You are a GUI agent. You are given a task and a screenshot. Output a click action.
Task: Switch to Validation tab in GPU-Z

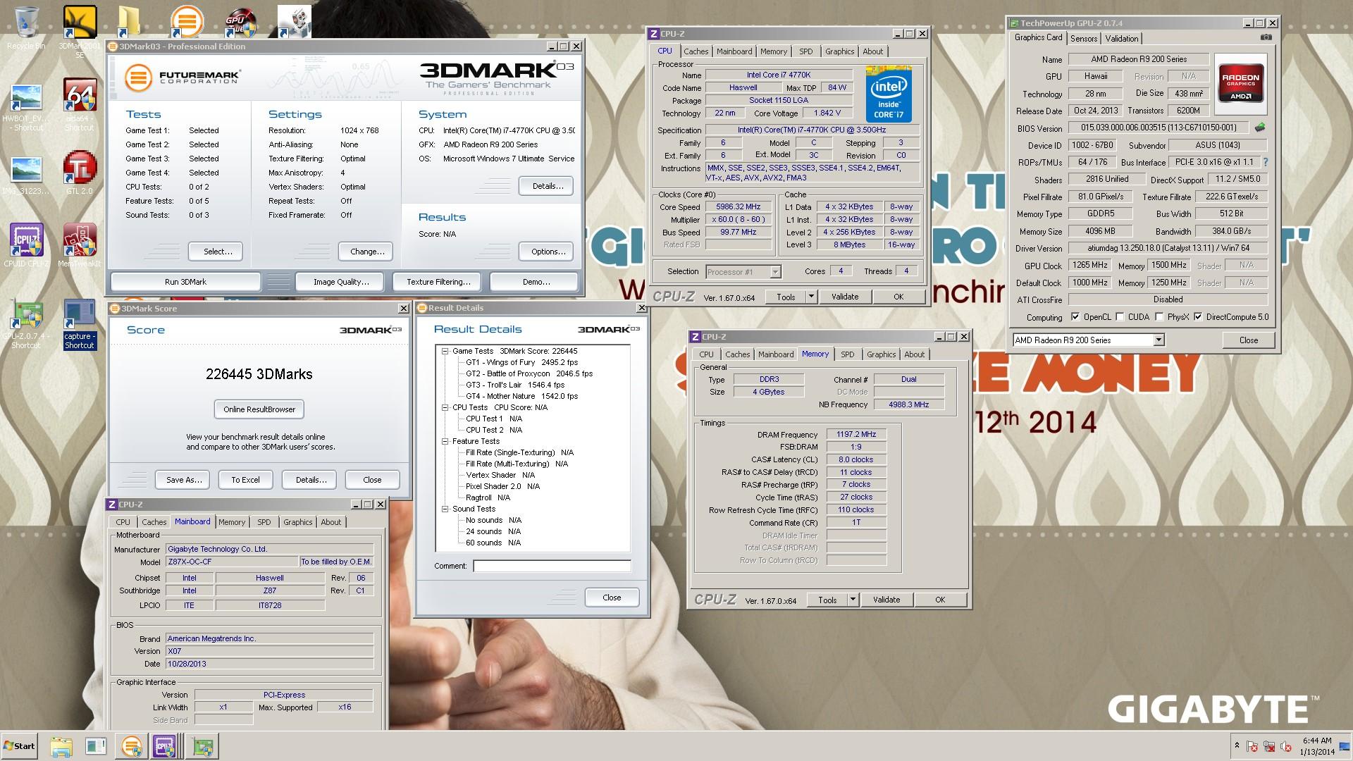[1121, 39]
